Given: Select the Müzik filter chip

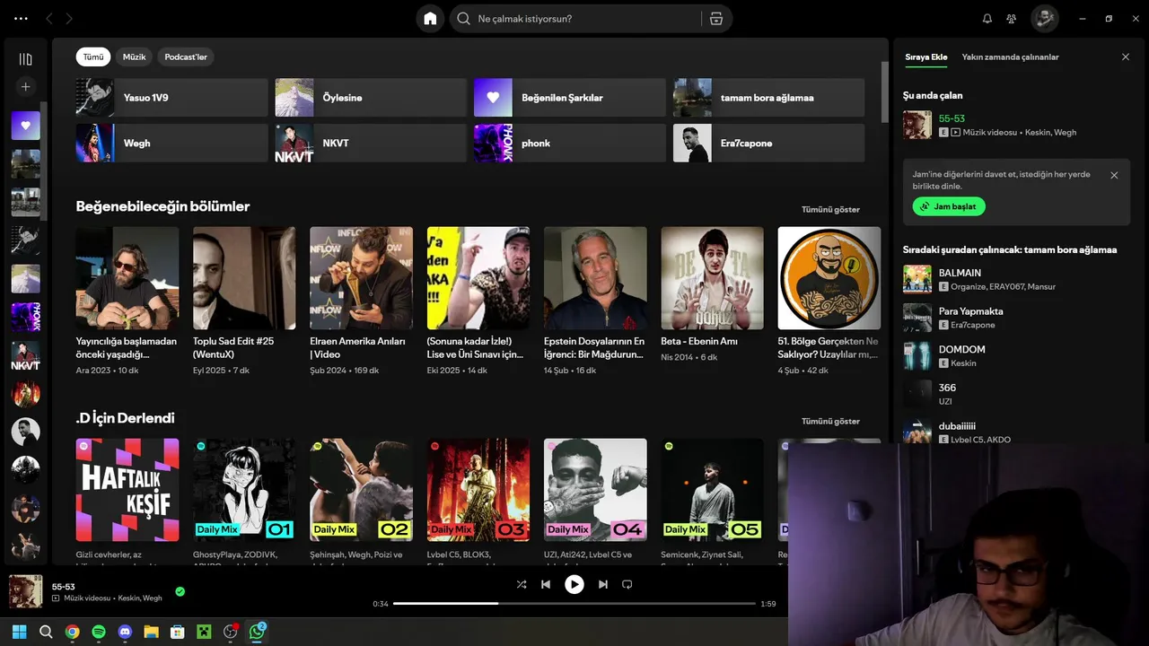Looking at the screenshot, I should point(134,57).
